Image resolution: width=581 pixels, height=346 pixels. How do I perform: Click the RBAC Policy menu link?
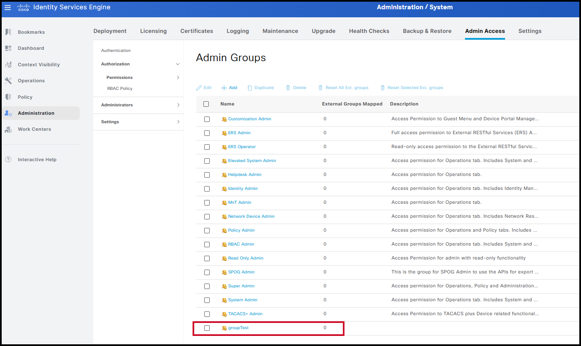[120, 89]
